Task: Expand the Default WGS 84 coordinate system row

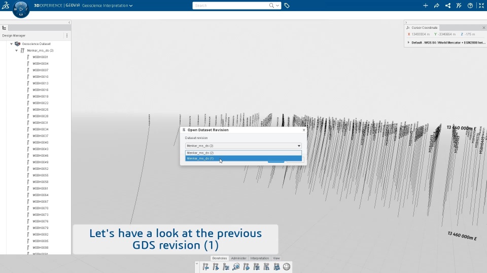Action: pyautogui.click(x=408, y=42)
